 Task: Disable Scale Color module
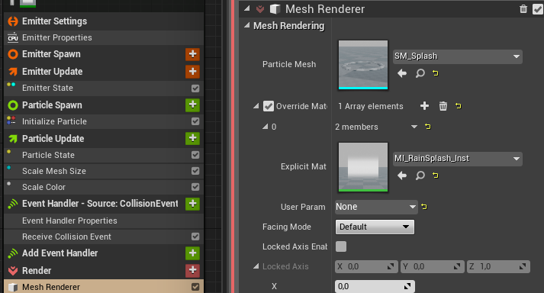[195, 187]
